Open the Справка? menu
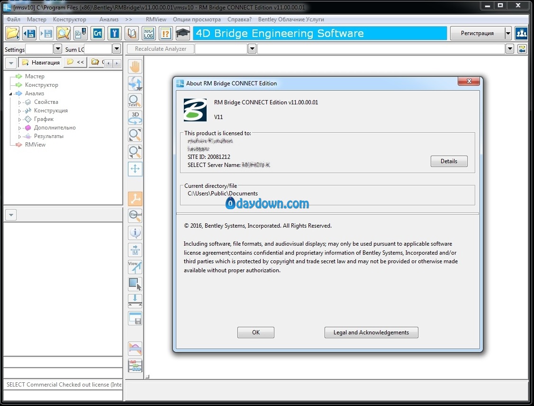The image size is (534, 406). coord(239,19)
